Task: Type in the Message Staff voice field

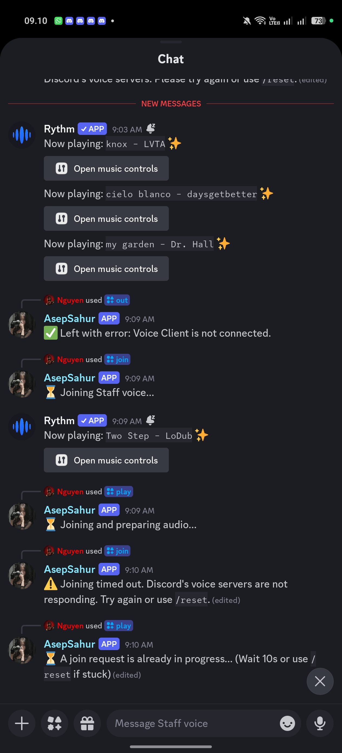Action: [x=193, y=723]
